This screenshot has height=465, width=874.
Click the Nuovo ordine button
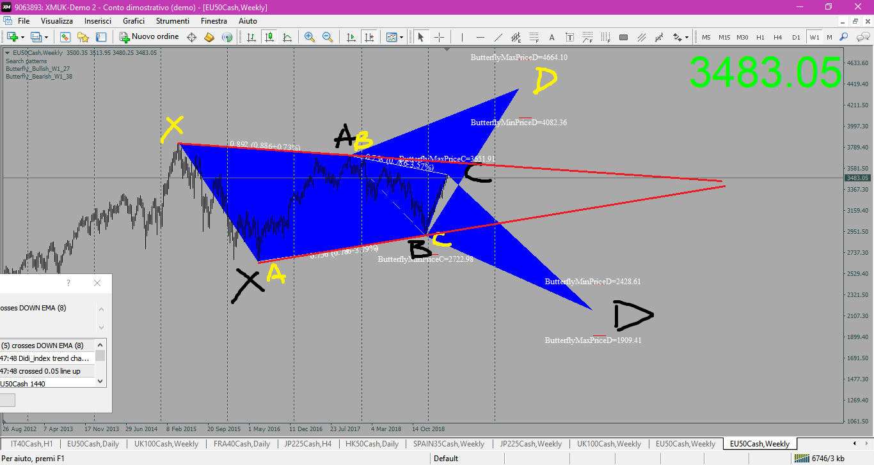[149, 37]
